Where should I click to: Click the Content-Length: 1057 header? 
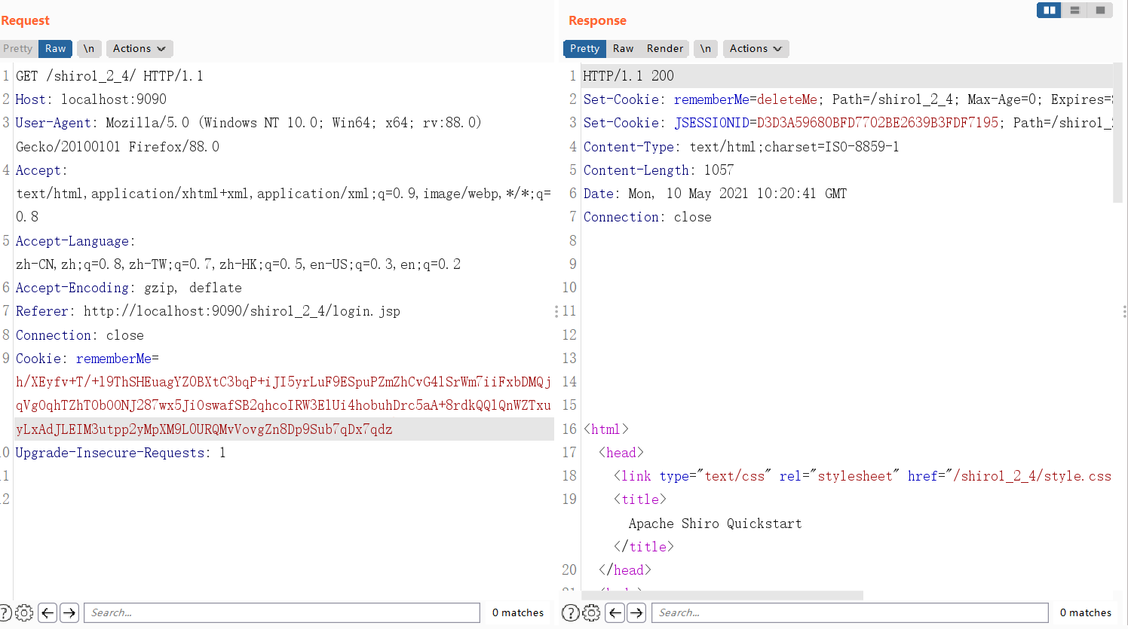click(x=659, y=170)
